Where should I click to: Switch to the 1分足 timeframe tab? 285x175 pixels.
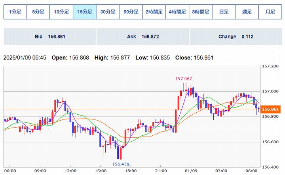pyautogui.click(x=15, y=12)
